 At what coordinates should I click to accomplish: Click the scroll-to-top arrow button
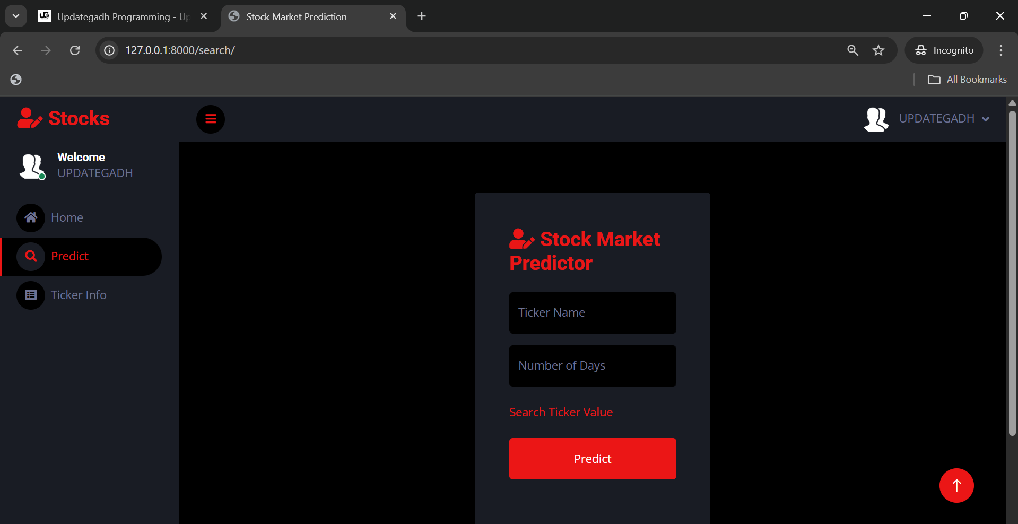[956, 485]
